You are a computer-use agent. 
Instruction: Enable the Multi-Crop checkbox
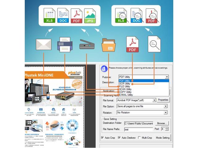[x=139, y=138]
